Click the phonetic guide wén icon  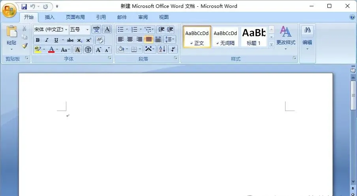(96, 29)
